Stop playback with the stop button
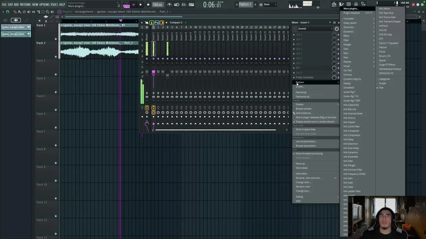Image resolution: width=426 pixels, height=239 pixels. coord(140,5)
